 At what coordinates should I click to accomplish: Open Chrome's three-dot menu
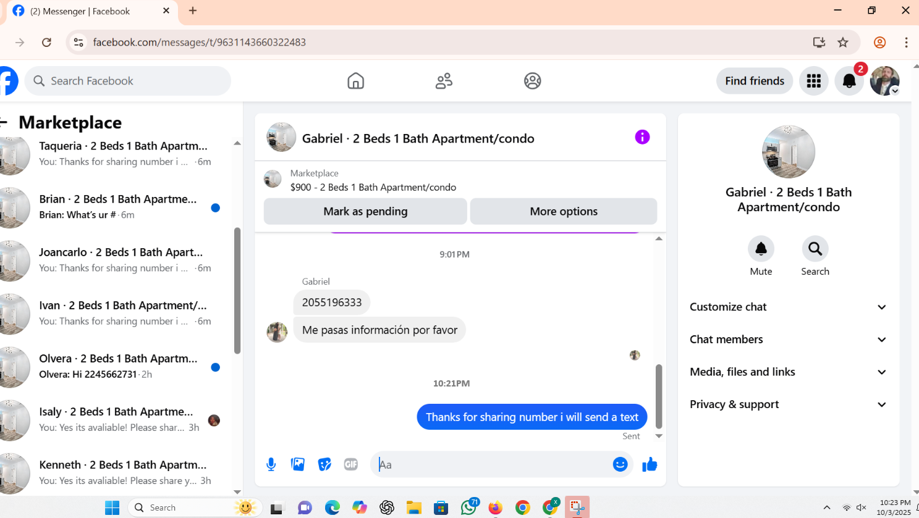click(906, 43)
